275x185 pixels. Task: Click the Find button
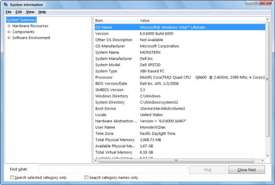[x=208, y=170]
